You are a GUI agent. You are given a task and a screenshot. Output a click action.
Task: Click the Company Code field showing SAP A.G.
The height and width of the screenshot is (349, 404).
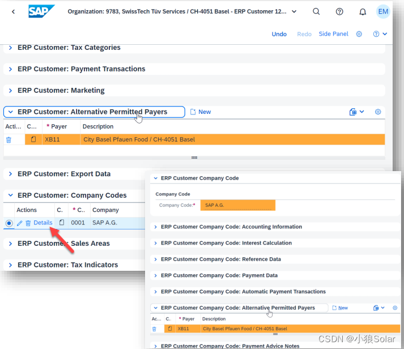point(238,205)
